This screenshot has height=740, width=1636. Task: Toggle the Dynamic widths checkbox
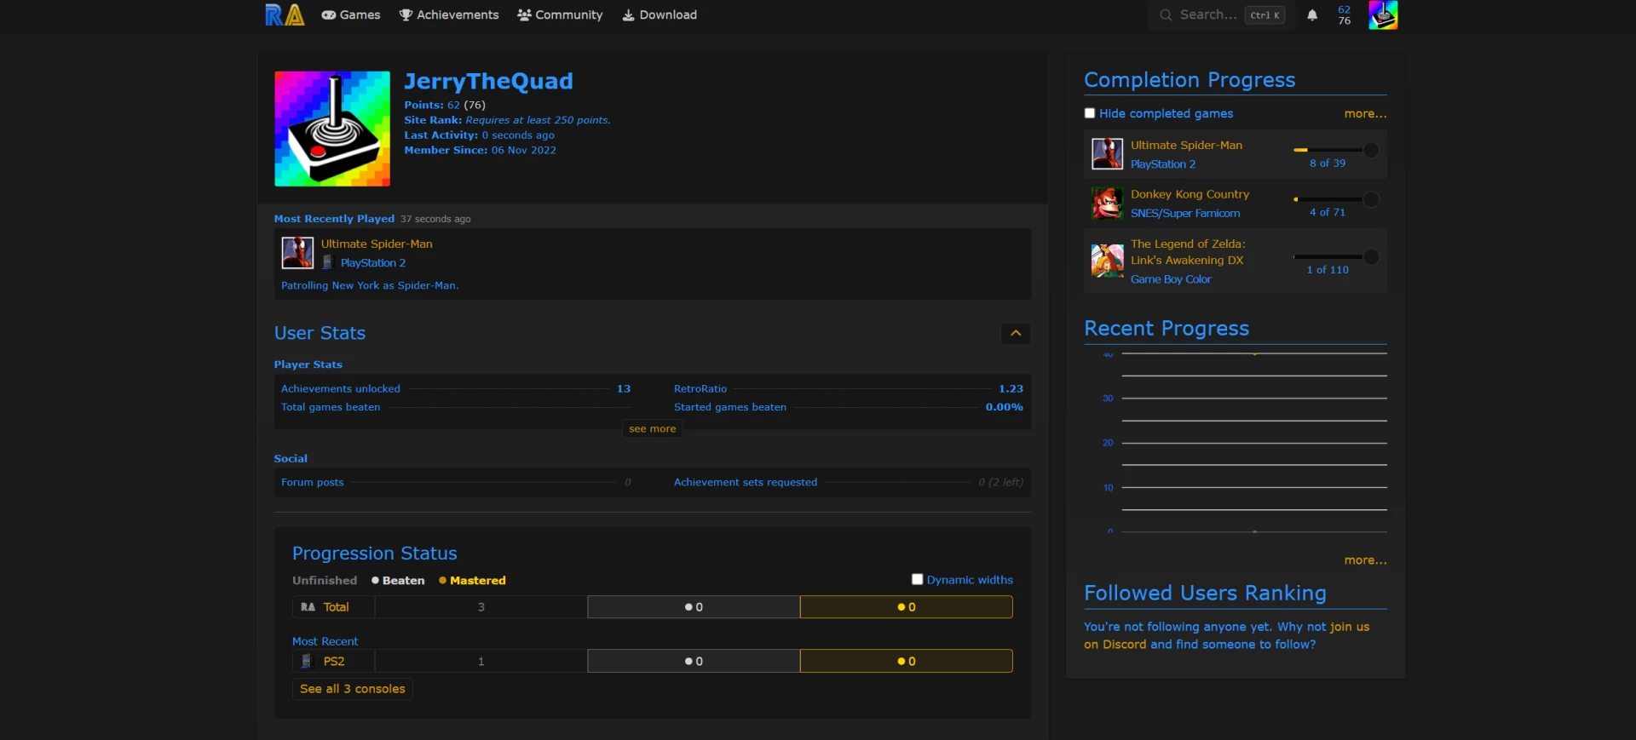pyautogui.click(x=917, y=580)
